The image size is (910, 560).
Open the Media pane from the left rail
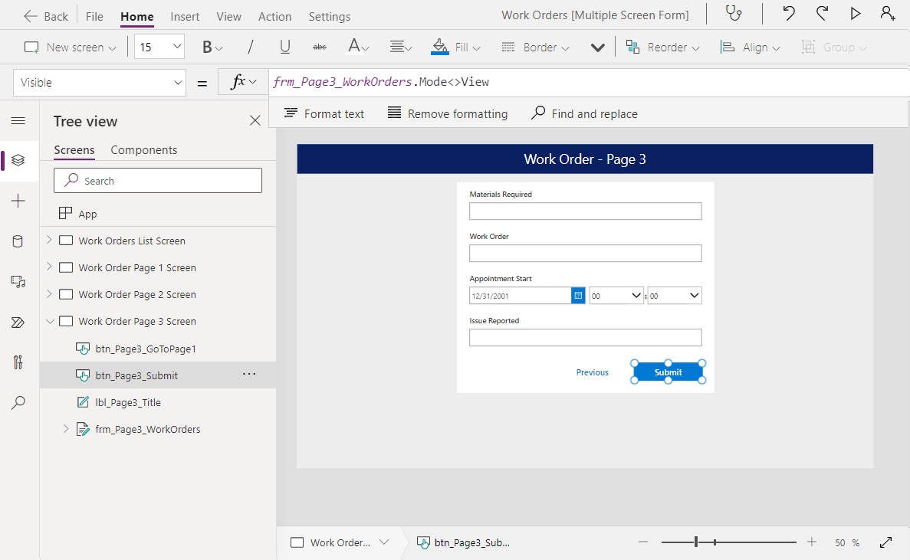[19, 281]
